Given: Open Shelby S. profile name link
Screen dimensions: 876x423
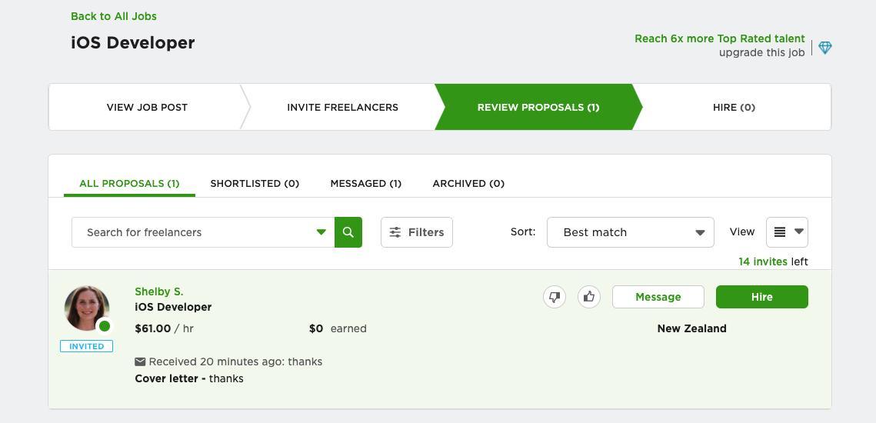Looking at the screenshot, I should pyautogui.click(x=159, y=291).
